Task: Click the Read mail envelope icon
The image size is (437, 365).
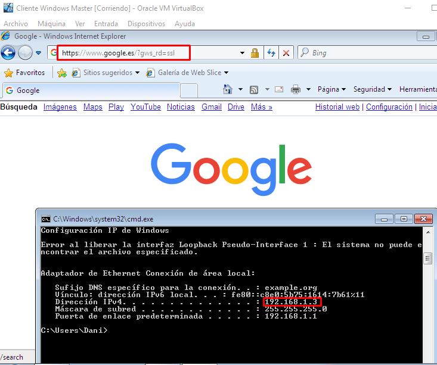Action: (x=278, y=90)
